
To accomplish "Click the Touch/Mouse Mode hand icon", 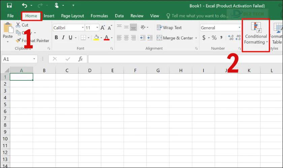I will 57,5.
